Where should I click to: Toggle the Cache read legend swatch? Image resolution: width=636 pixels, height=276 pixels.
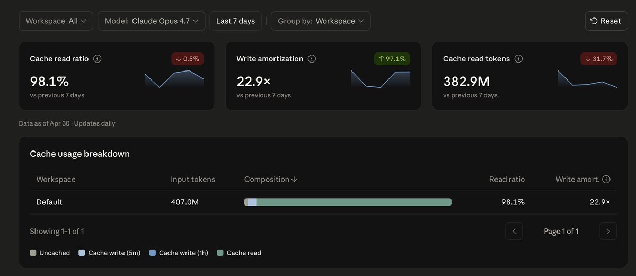point(220,253)
